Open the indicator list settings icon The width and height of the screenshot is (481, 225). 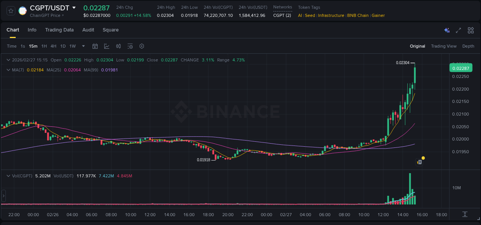pyautogui.click(x=130, y=46)
